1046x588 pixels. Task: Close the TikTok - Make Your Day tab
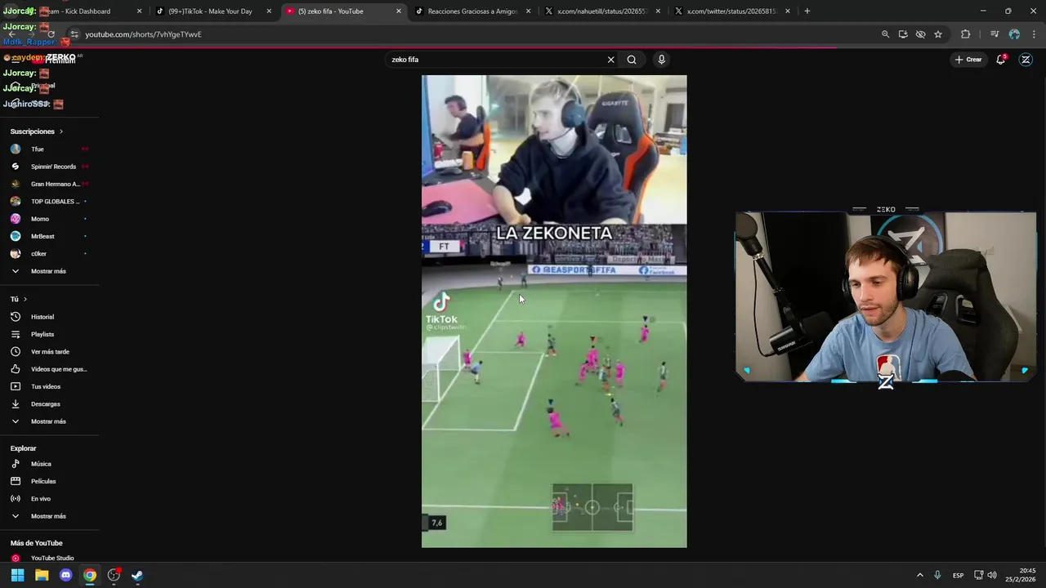click(269, 11)
